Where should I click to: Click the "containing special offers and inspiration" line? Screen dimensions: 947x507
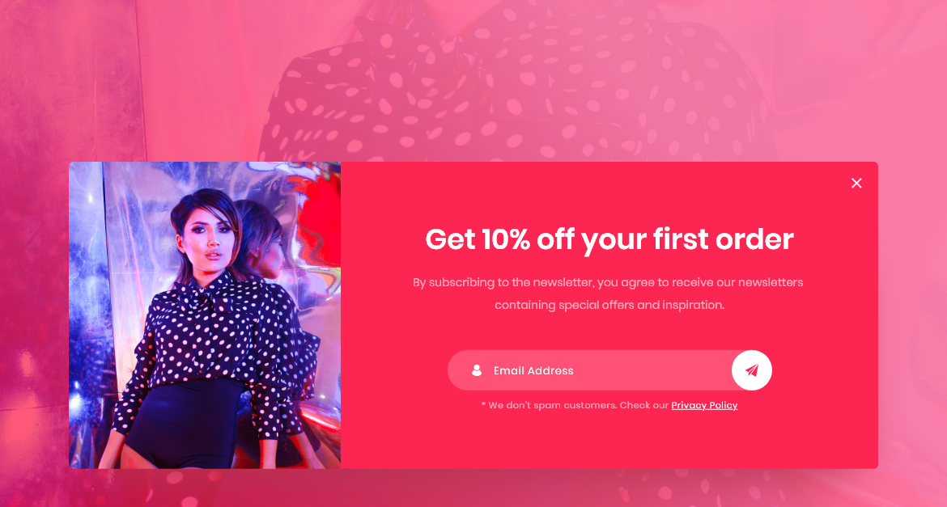pos(609,305)
